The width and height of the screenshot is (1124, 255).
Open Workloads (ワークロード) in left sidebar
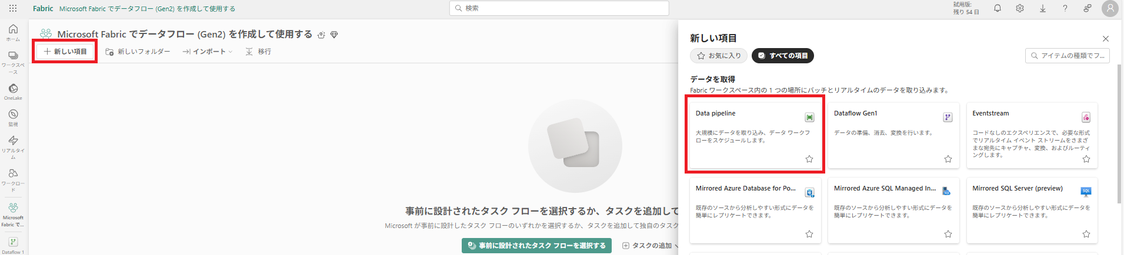click(x=13, y=181)
